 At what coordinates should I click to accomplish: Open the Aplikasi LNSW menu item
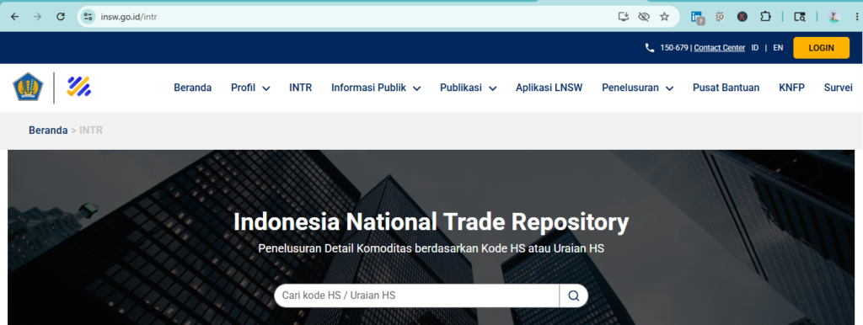pos(549,88)
